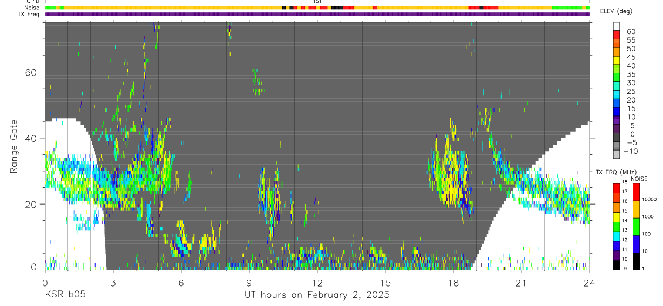Viewport: 663px width, 306px height.
Task: Click the lightest gray bottom cell of ELEV bar
Action: click(x=616, y=154)
